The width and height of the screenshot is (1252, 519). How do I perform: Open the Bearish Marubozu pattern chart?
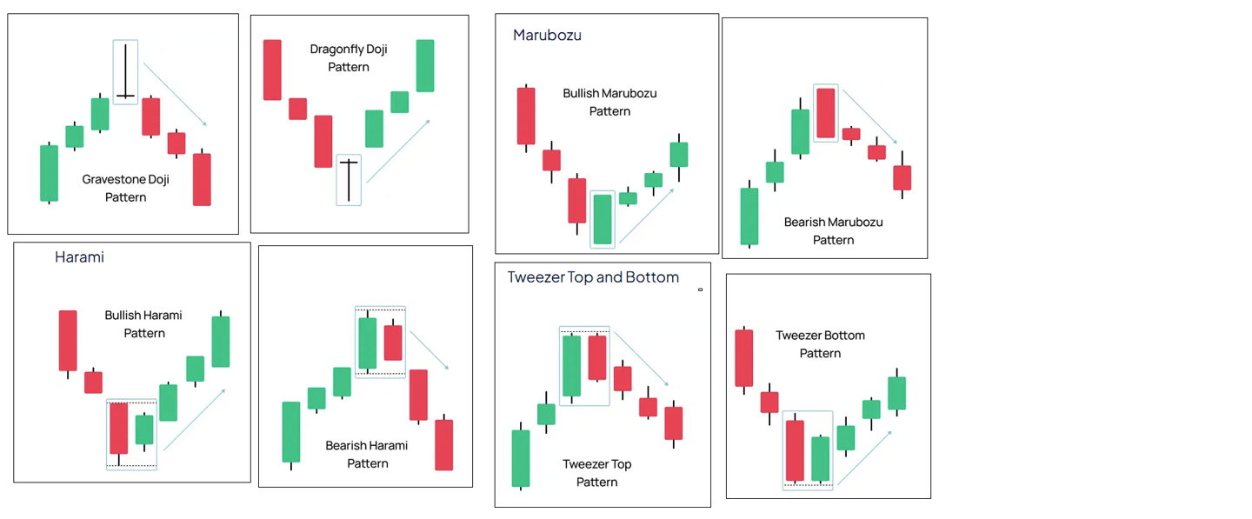(x=824, y=137)
